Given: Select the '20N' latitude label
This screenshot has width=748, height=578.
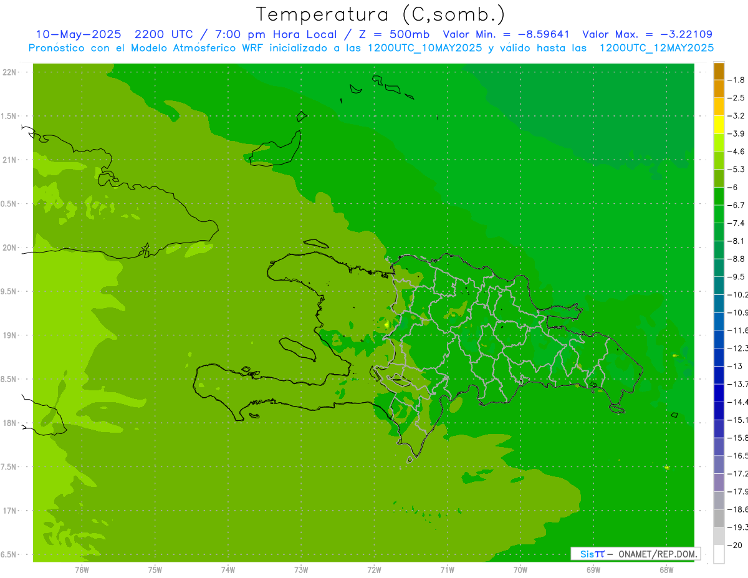Looking at the screenshot, I should click(x=9, y=248).
